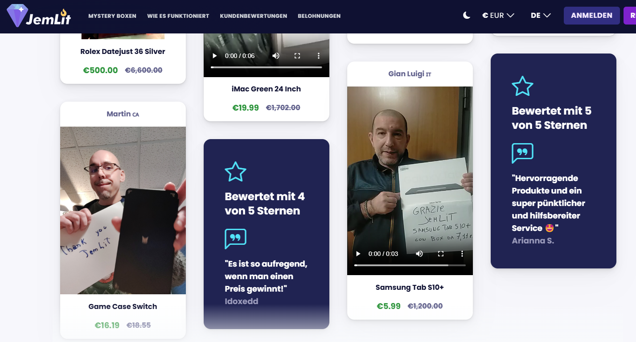The width and height of the screenshot is (636, 342).
Task: Select Game Case Switch title
Action: coord(123,306)
